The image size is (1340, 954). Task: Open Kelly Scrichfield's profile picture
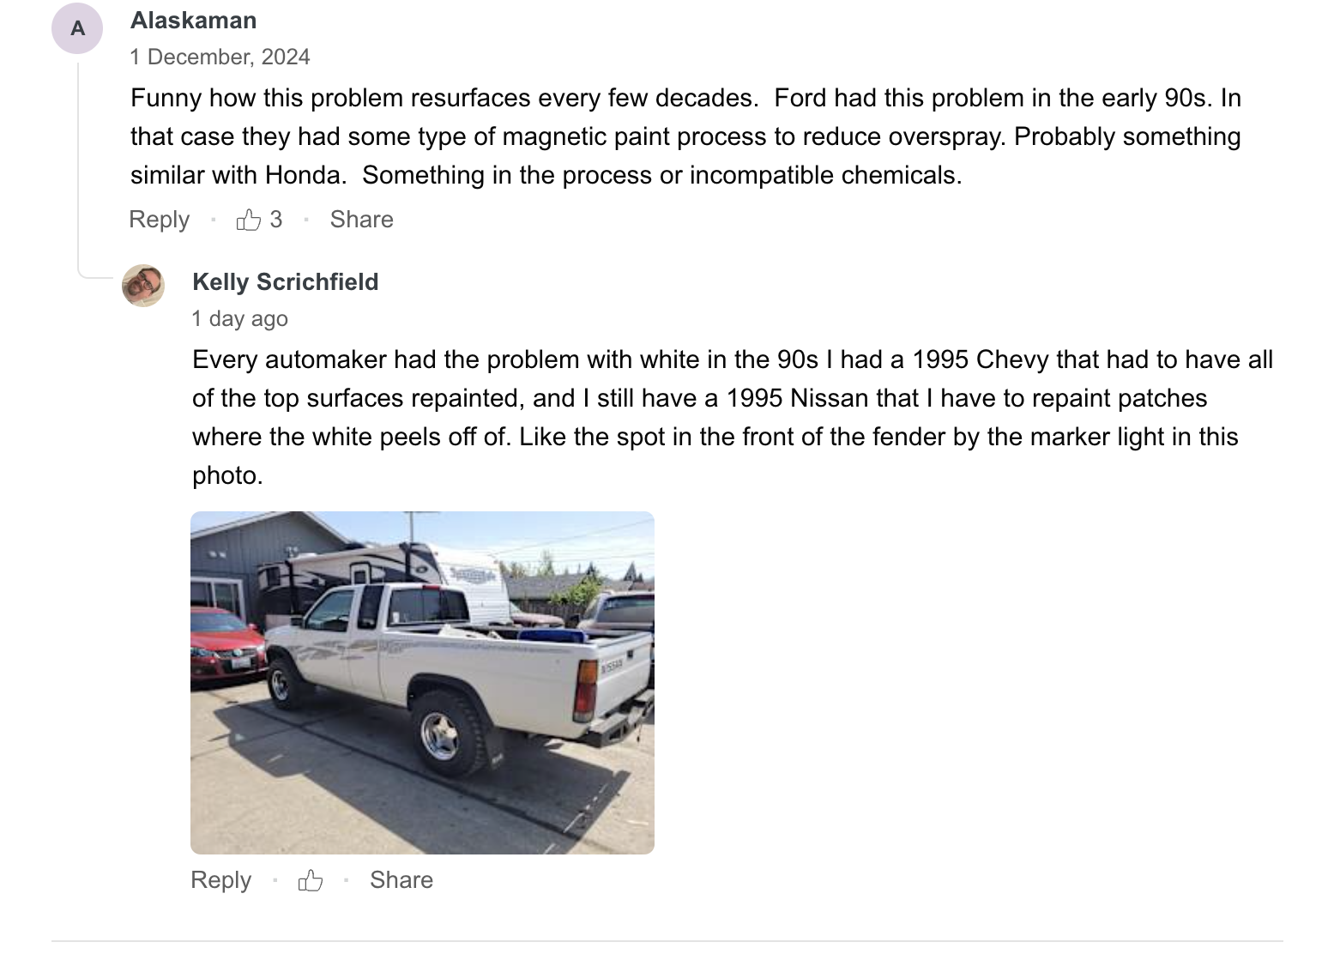(143, 286)
